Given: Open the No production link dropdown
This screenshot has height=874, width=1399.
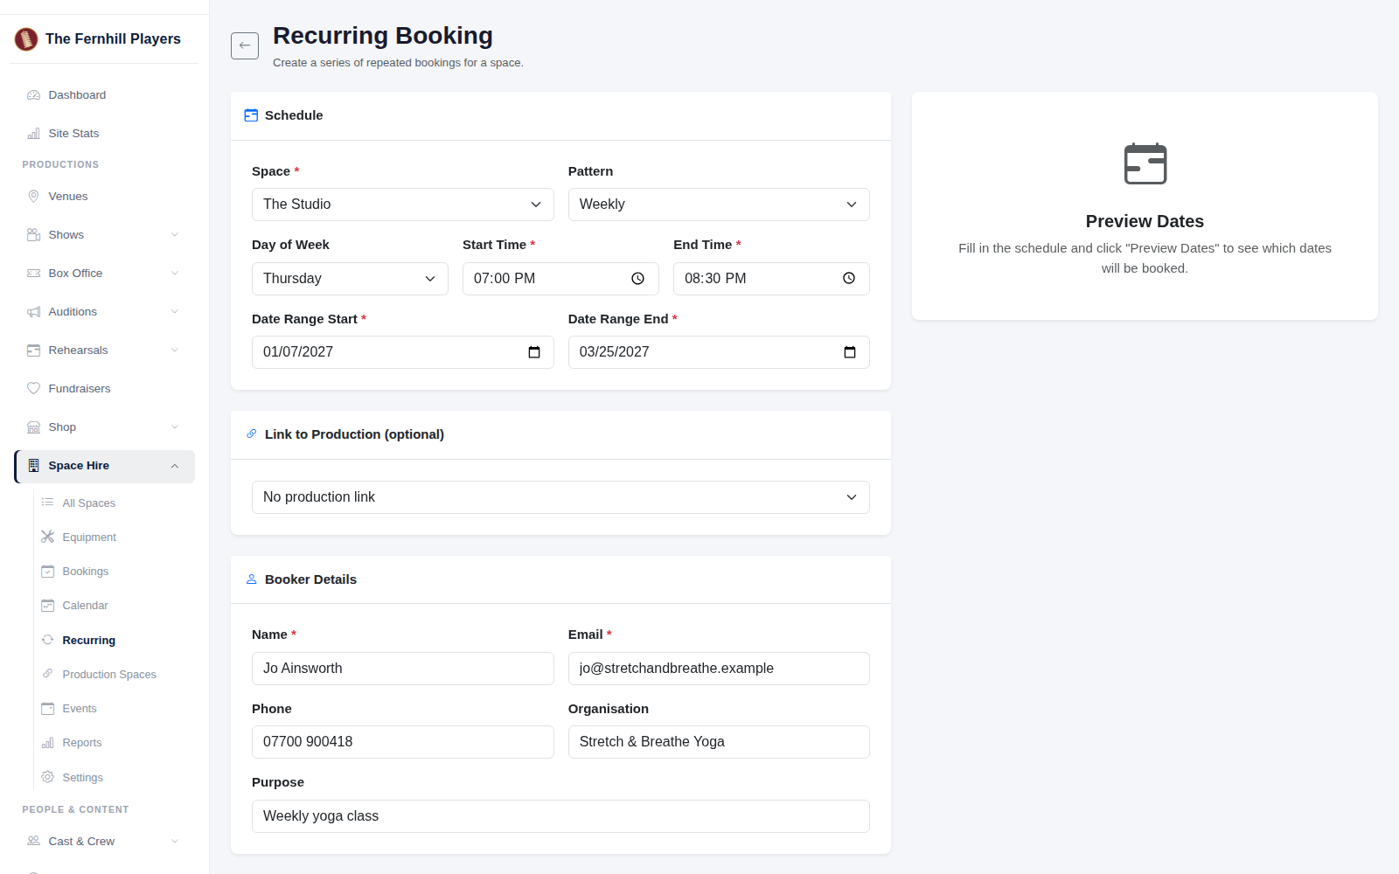Looking at the screenshot, I should (560, 497).
